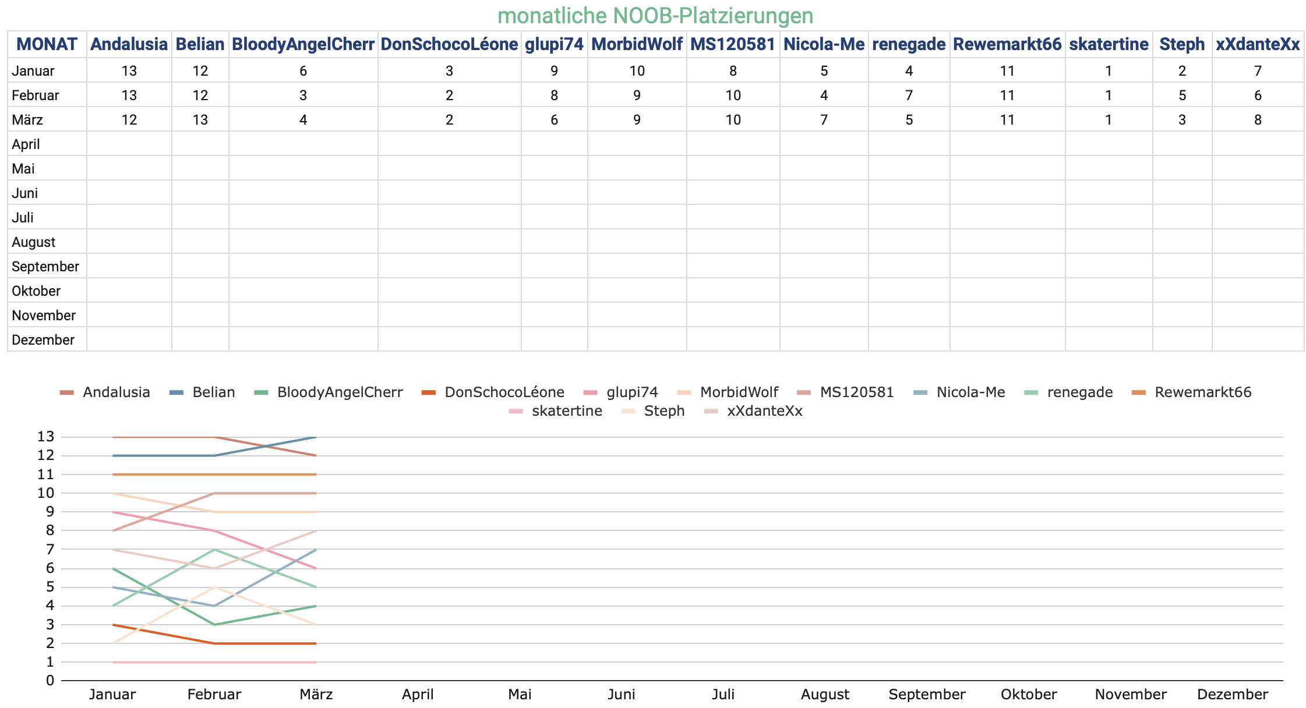Click Steph's Februar value 5

coord(1183,95)
